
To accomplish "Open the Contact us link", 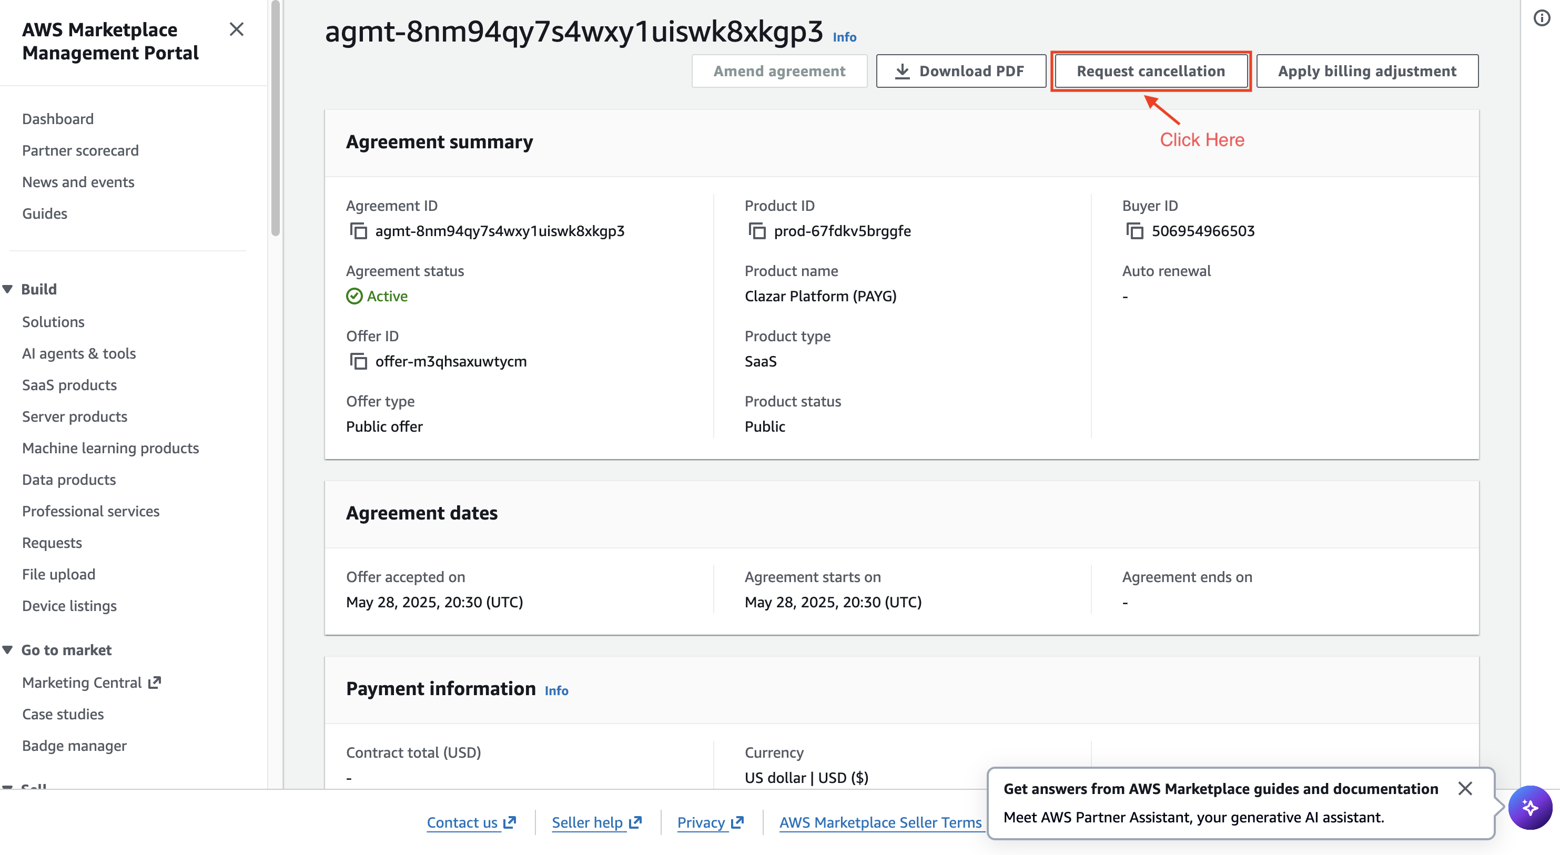I will (x=471, y=822).
